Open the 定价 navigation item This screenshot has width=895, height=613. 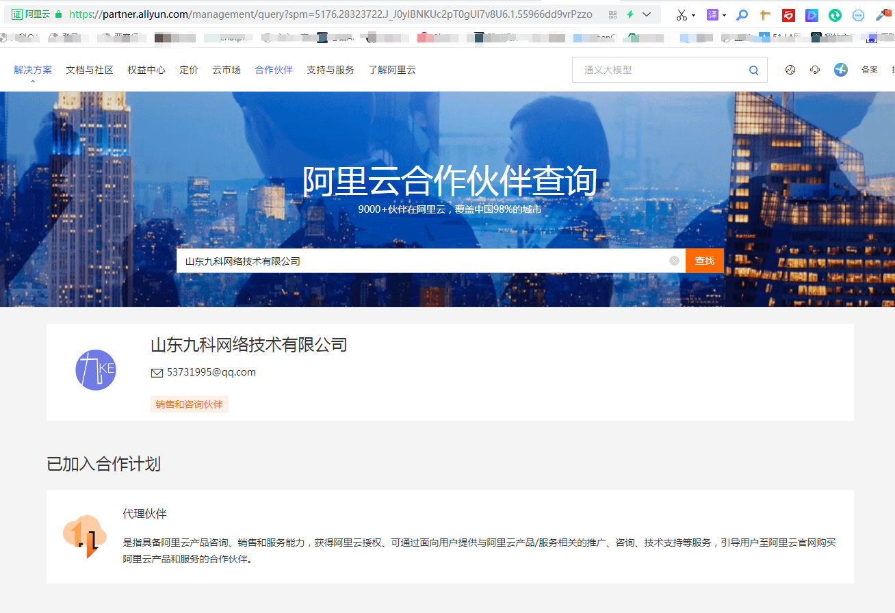[x=189, y=70]
